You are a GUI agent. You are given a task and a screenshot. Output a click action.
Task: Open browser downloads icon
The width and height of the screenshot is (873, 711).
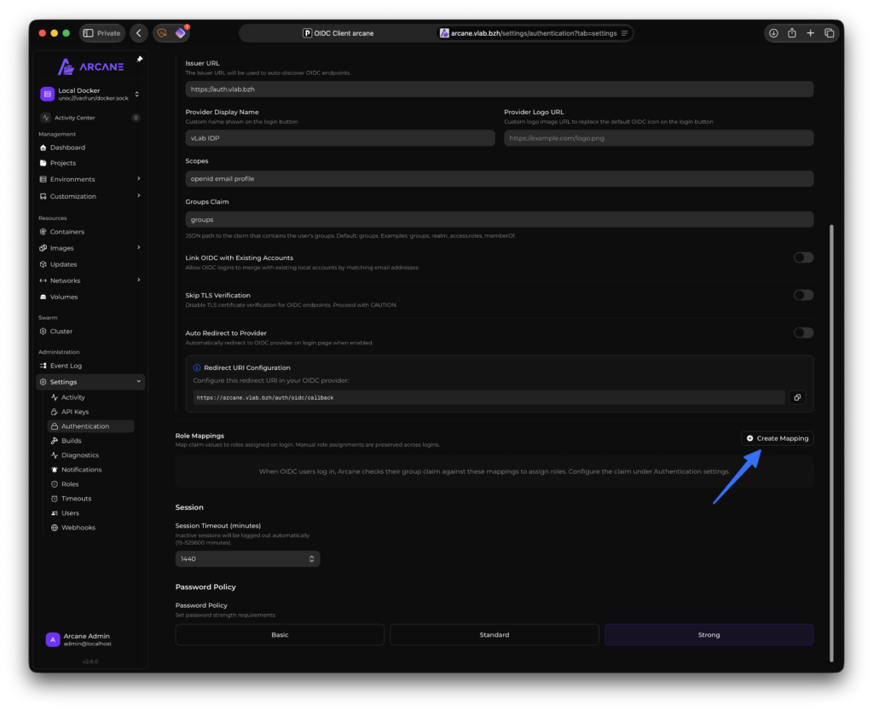pos(774,33)
